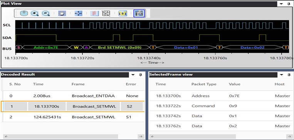Sort by Frame column header
This screenshot has width=294, height=140.
pyautogui.click(x=78, y=84)
